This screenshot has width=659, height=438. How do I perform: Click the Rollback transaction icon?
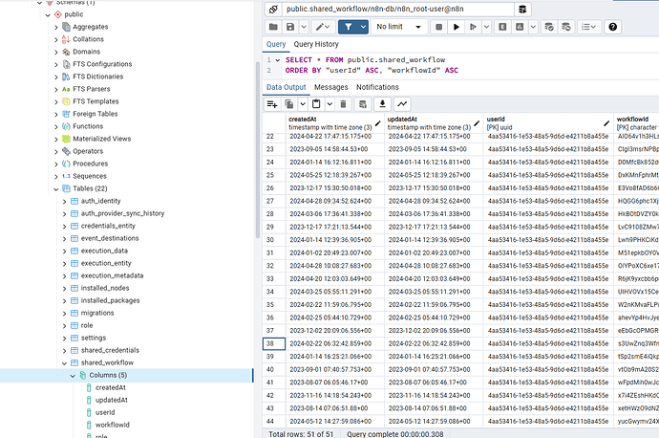point(566,27)
